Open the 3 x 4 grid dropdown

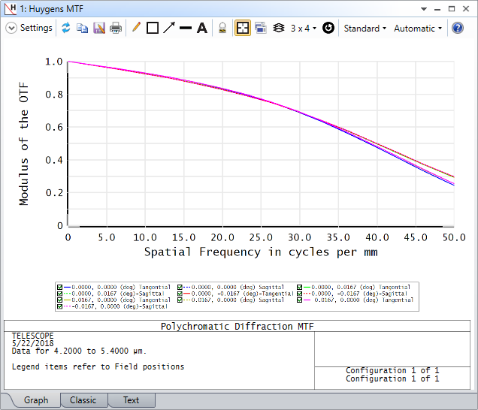[x=304, y=29]
